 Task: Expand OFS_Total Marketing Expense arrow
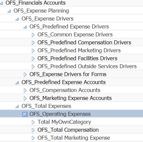(33, 138)
